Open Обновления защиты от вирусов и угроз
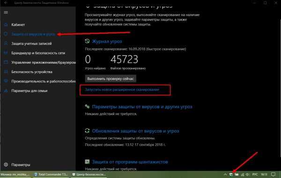Image resolution: width=281 pixels, height=178 pixels. pos(135,131)
